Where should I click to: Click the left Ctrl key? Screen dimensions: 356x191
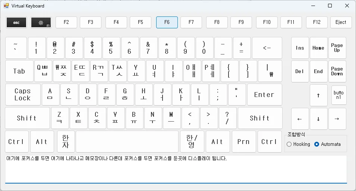click(16, 141)
